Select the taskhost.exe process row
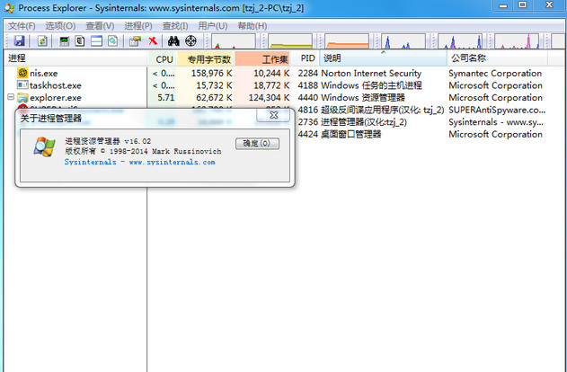 point(282,85)
